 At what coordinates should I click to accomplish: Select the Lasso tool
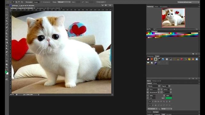pyautogui.click(x=7, y=15)
